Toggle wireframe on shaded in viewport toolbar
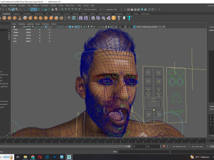The width and height of the screenshot is (214, 160). [75, 27]
